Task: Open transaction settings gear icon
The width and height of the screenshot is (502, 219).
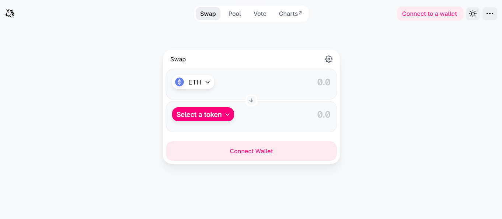Action: pos(329,59)
